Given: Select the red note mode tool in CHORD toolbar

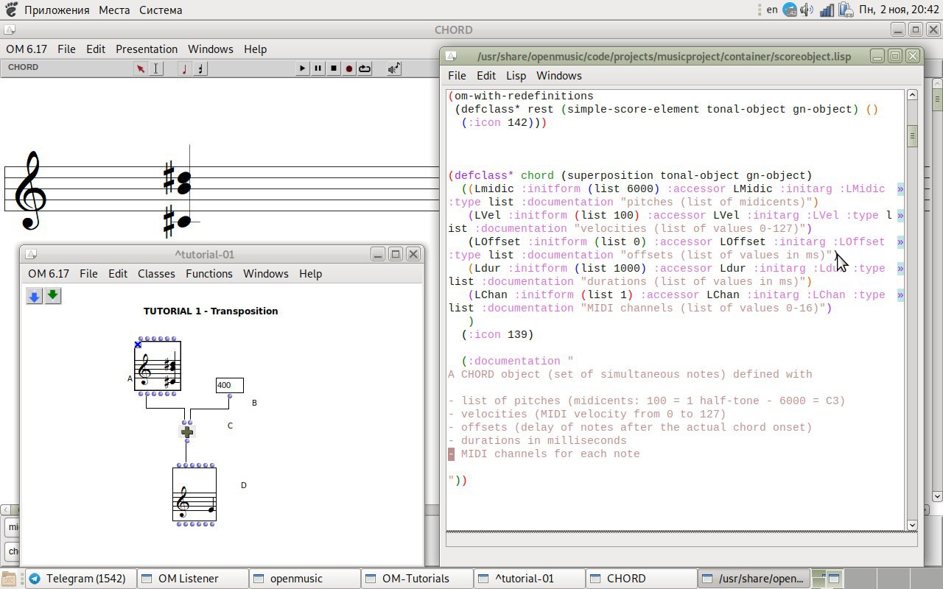Looking at the screenshot, I should click(x=185, y=68).
